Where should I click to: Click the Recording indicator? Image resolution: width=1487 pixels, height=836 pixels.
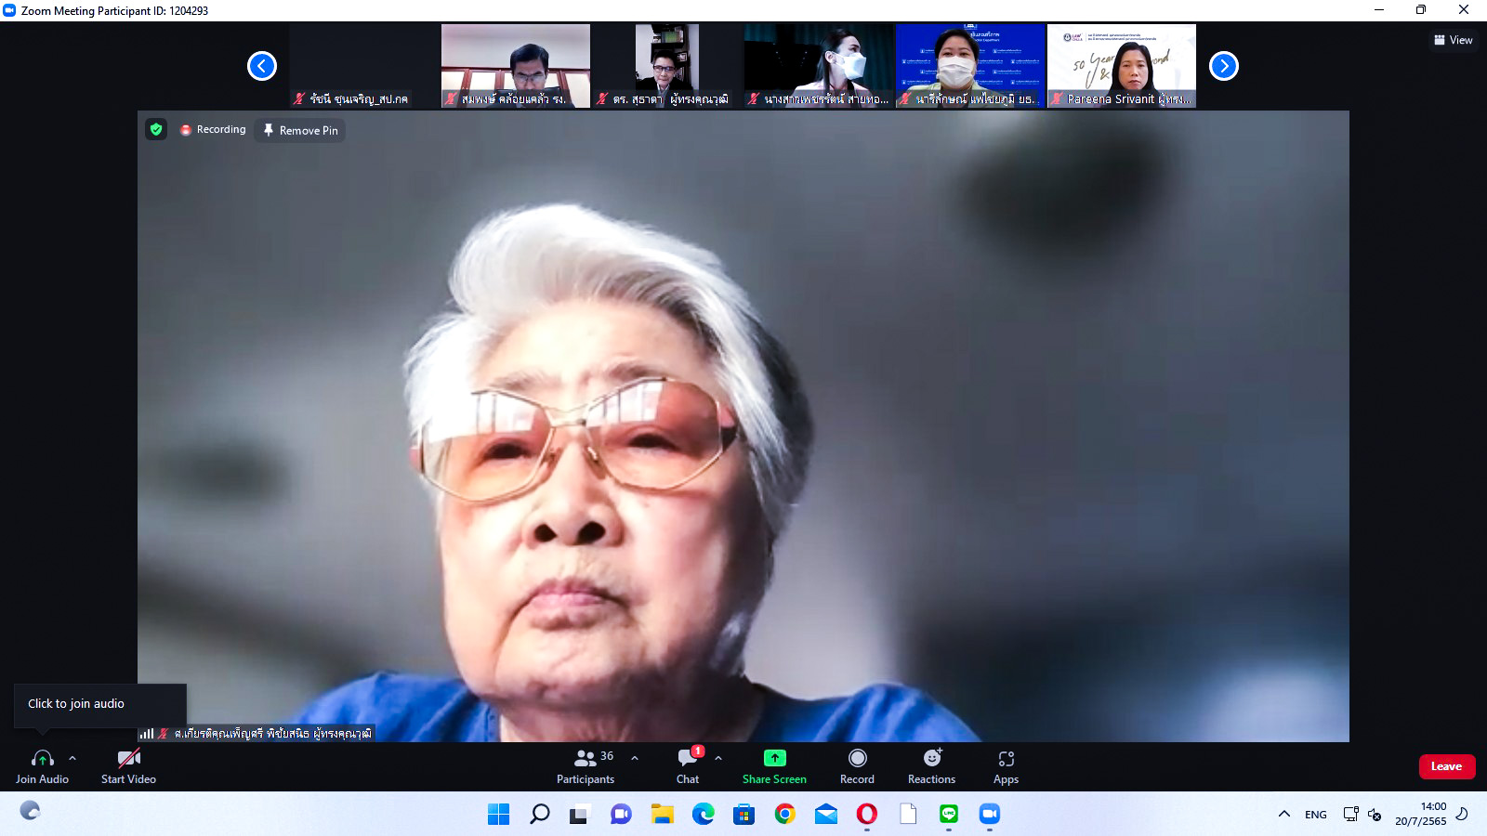[213, 129]
